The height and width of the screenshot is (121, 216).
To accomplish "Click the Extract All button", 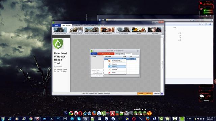I will [97, 76].
